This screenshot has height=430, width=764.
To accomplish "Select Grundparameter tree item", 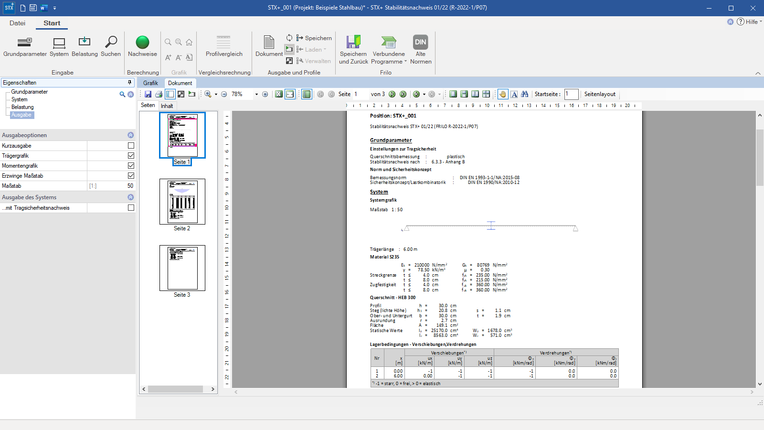I will (x=30, y=92).
